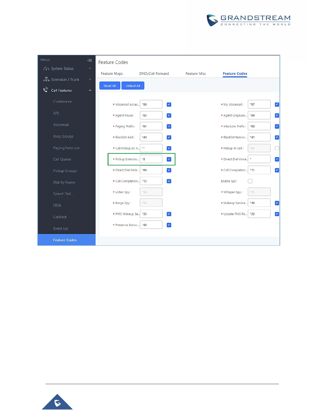Click the Paging Prefix field *81
316x410 pixels.
(151, 126)
